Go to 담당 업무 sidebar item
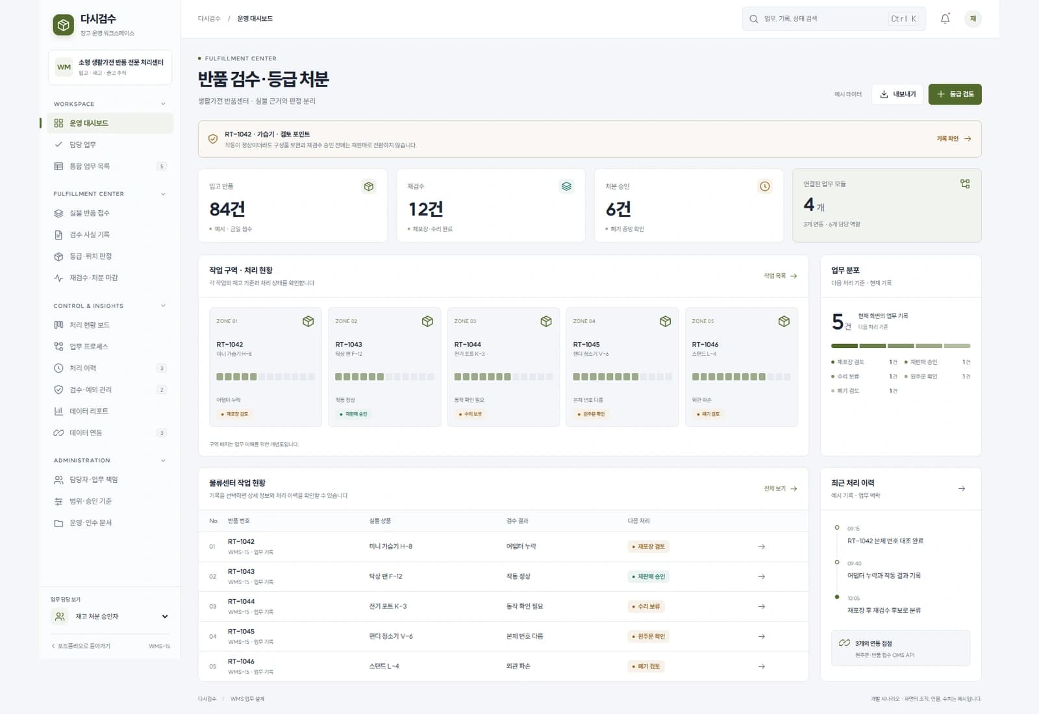Screen dimensions: 1039x714 point(110,145)
